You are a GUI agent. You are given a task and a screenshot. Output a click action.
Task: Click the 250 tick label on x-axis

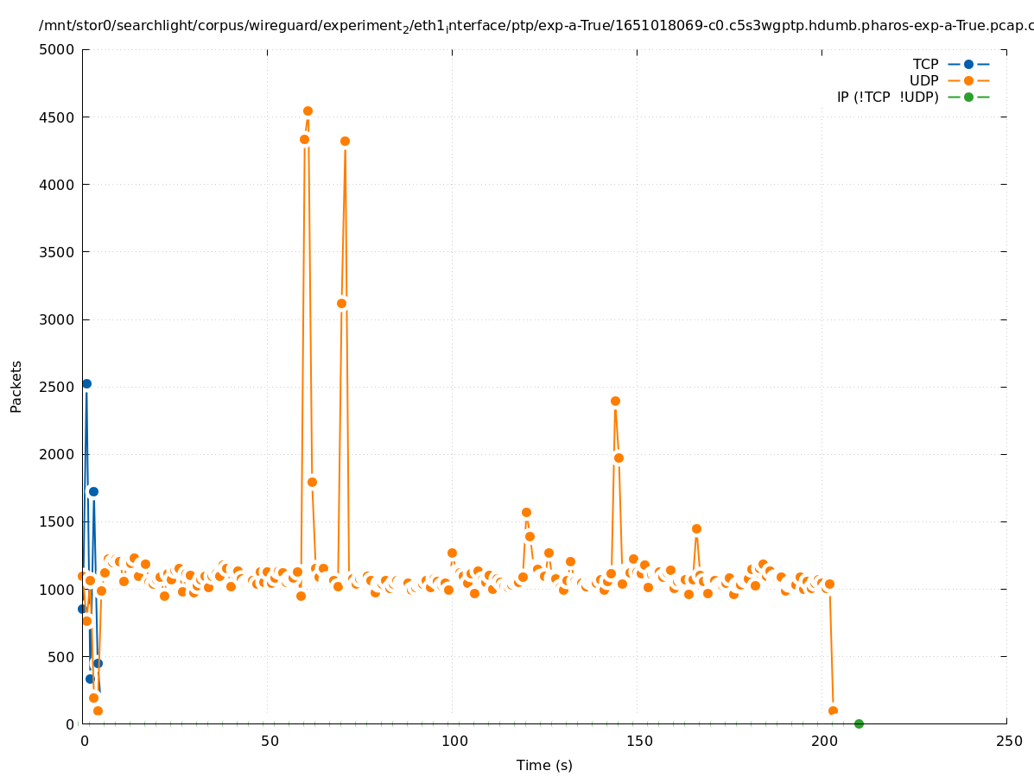click(1008, 741)
